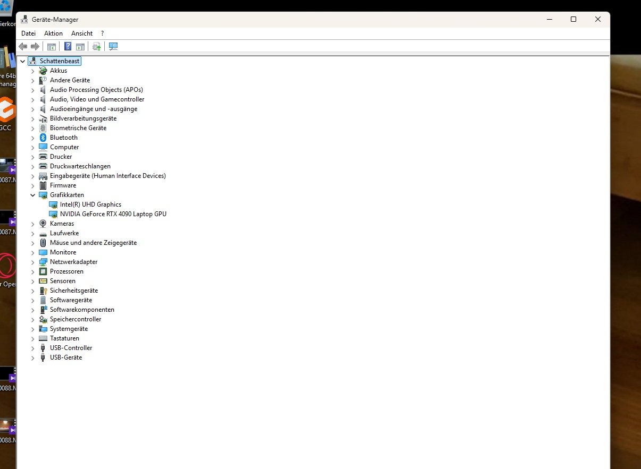Collapse the Grafikkarten category
This screenshot has width=641, height=469.
(32, 195)
